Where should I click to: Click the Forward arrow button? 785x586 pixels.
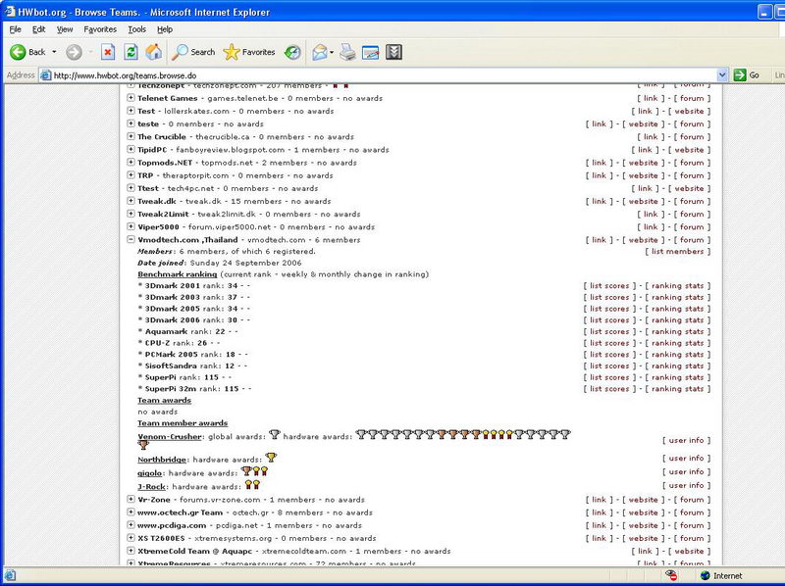click(x=75, y=52)
